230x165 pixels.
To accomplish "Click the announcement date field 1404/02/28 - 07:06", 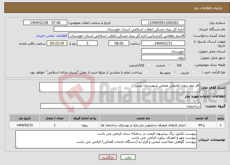I will pos(45,22).
